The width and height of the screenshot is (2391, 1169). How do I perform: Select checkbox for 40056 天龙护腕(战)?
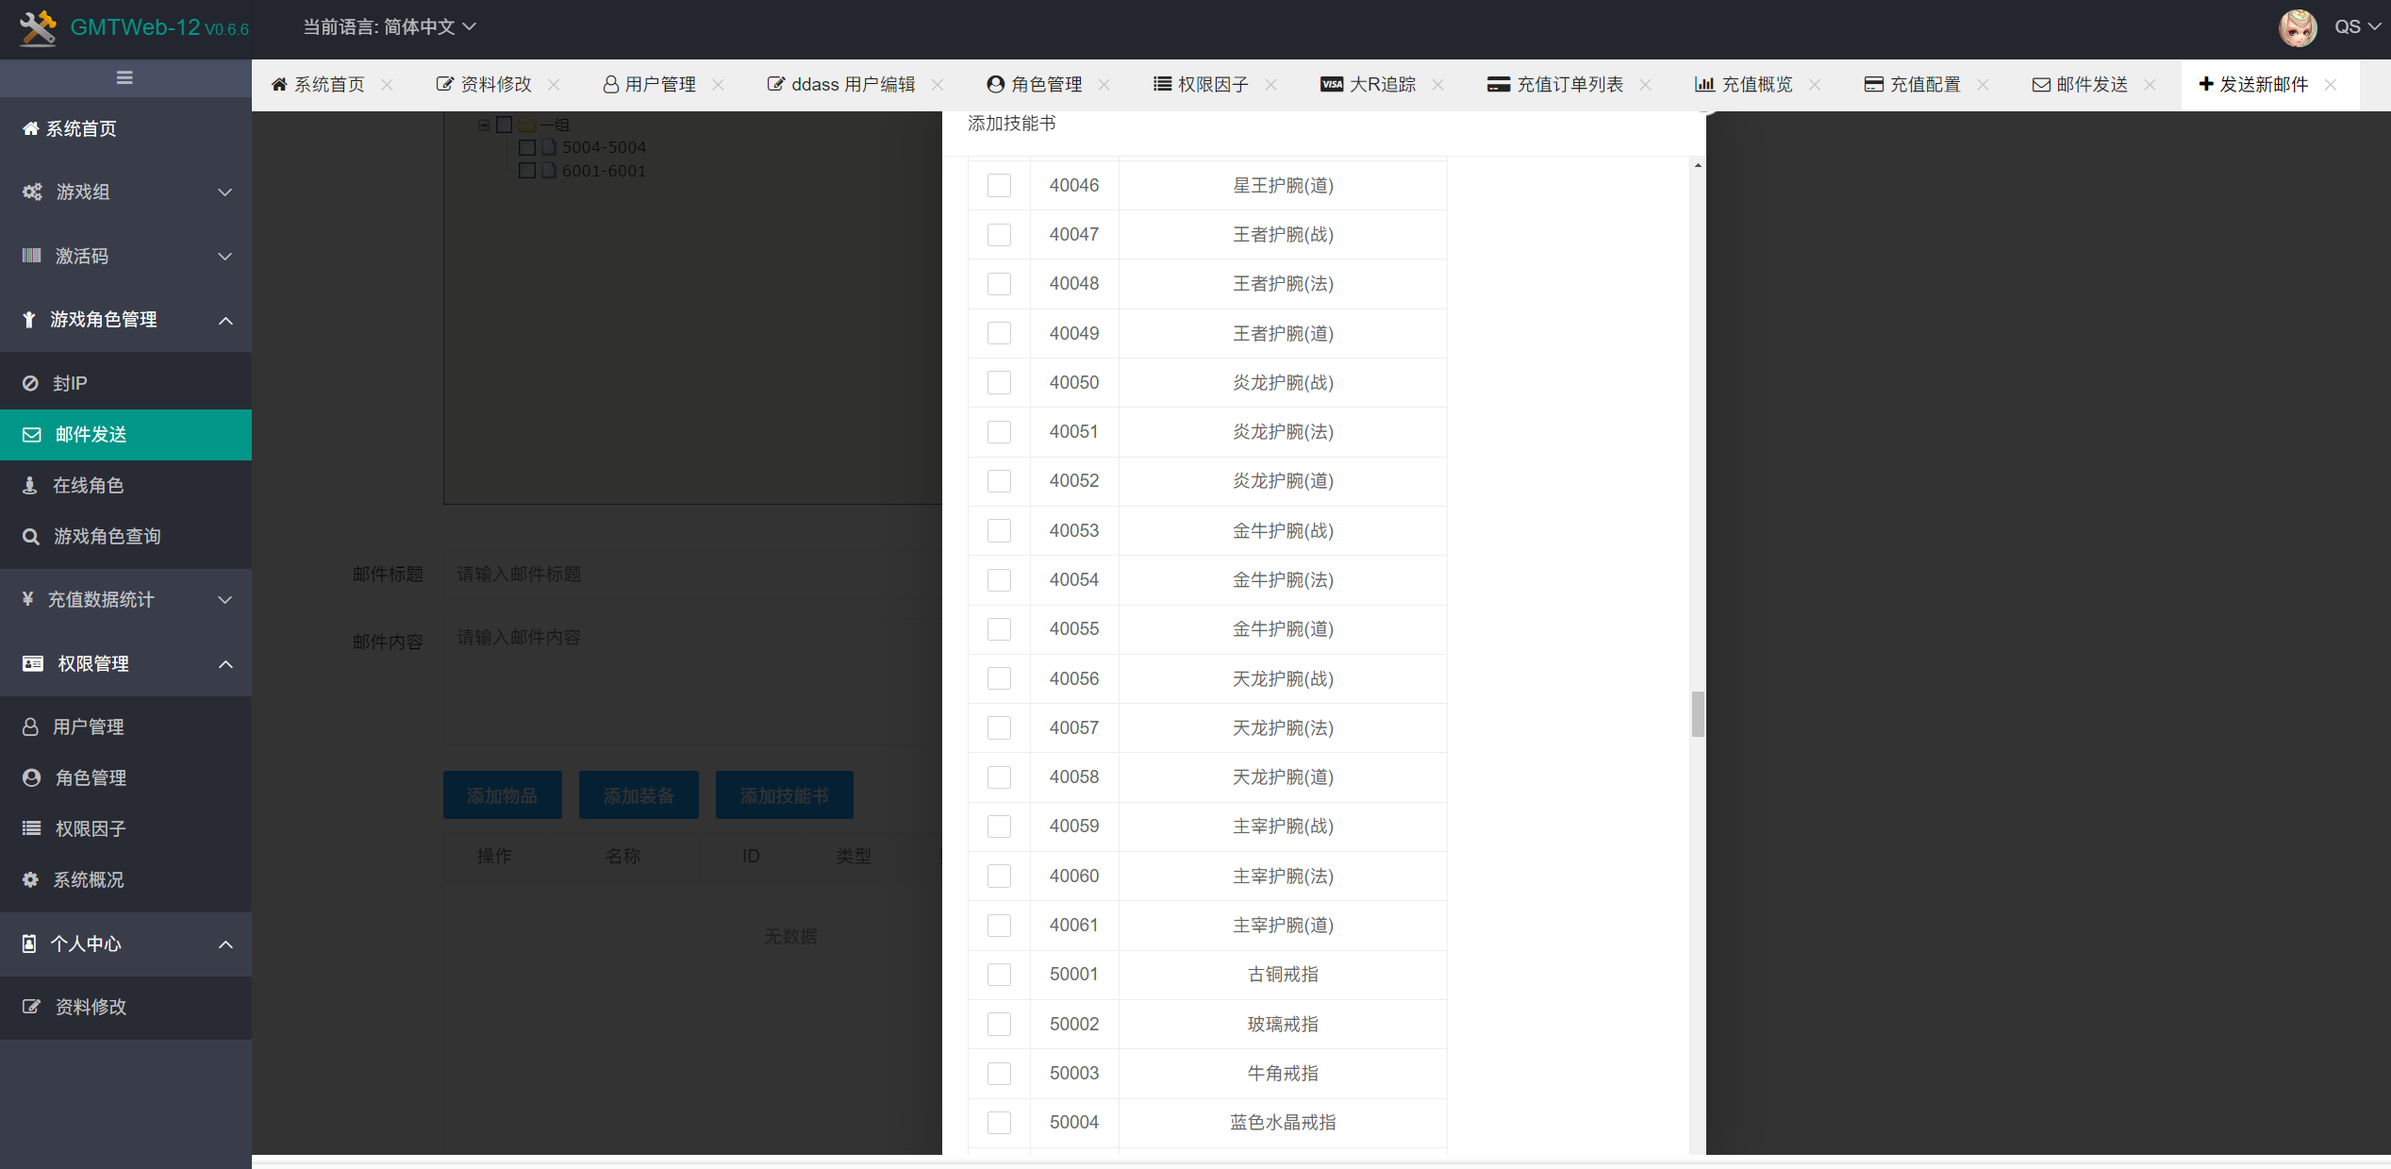point(999,678)
